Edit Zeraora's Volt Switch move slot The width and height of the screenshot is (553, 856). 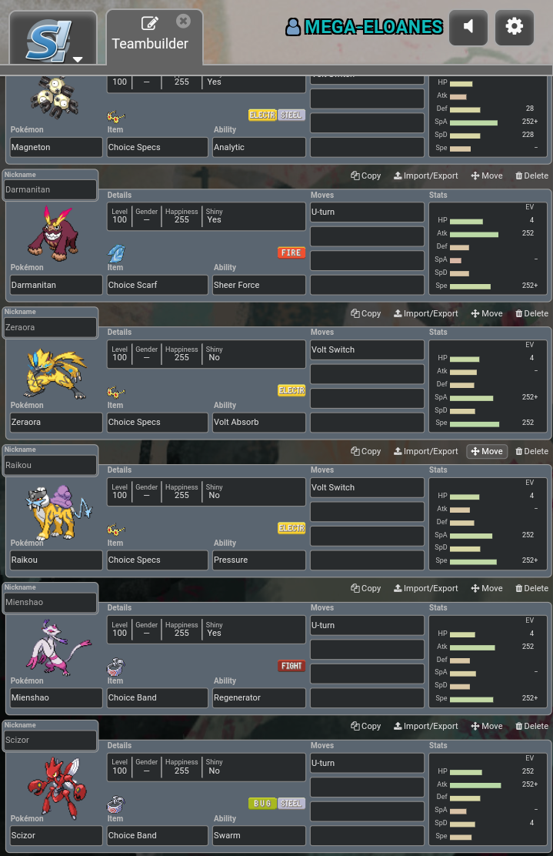367,350
